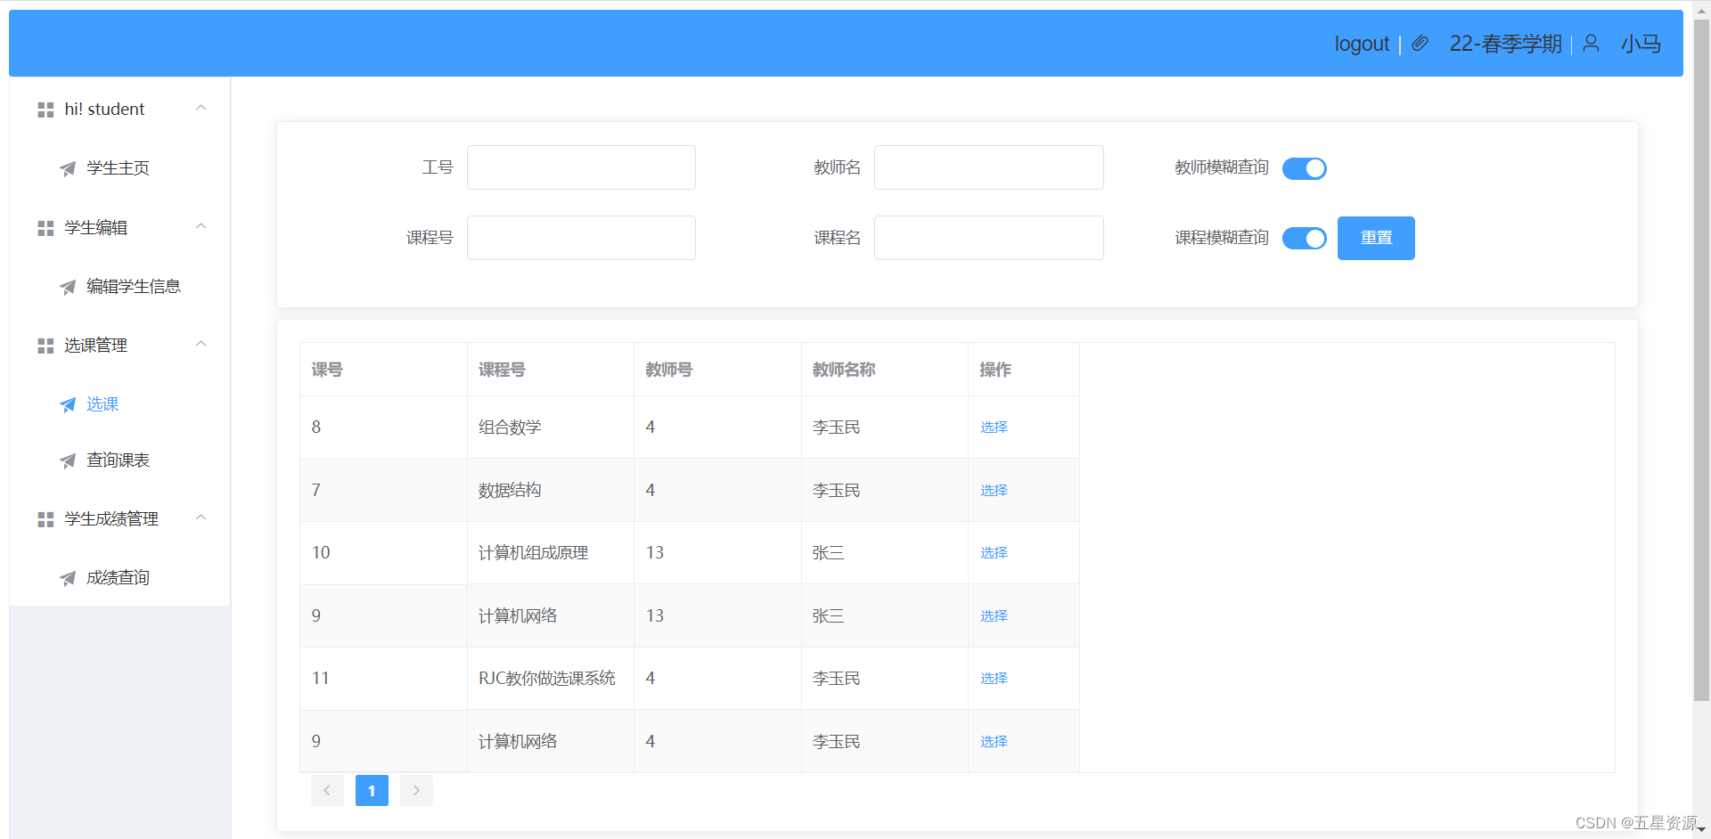This screenshot has width=1711, height=839.
Task: Select page 1 in pagination
Action: (x=372, y=790)
